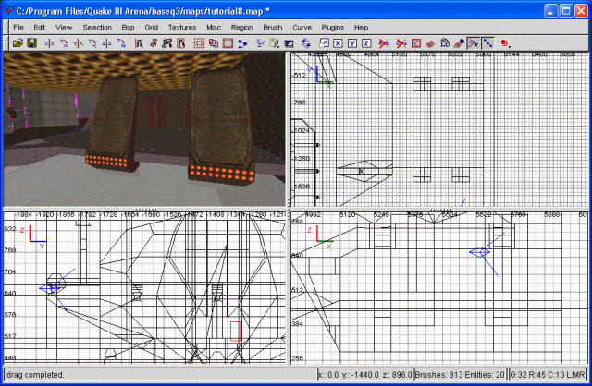Click 'Brushes: 813 Entities: 20' status text
Viewport: 592px width, 386px height.
[x=460, y=375]
